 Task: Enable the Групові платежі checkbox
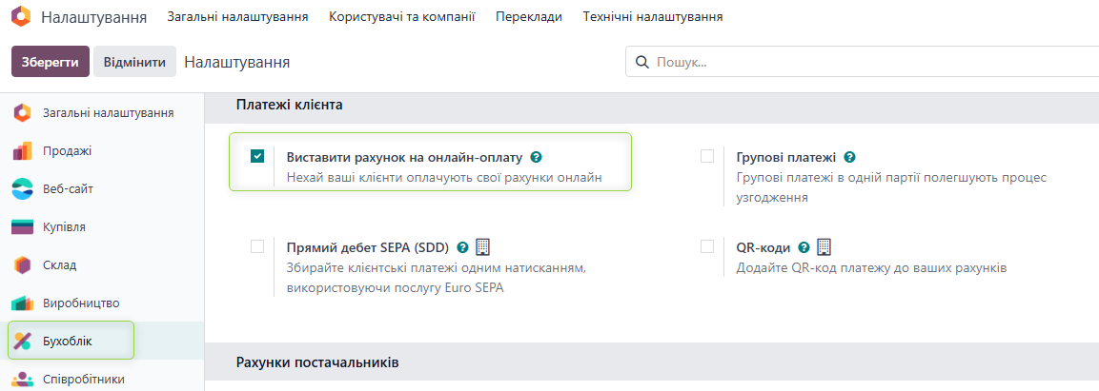point(707,157)
